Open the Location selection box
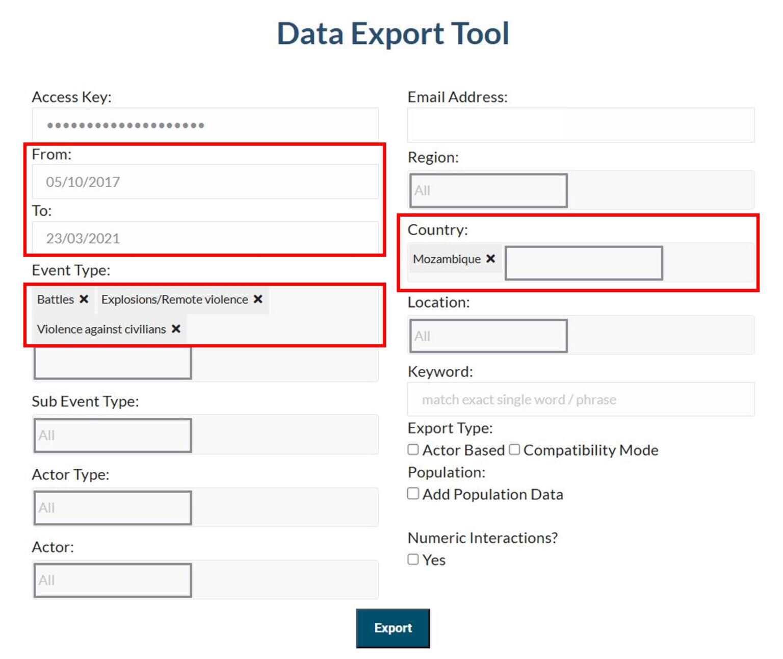The height and width of the screenshot is (659, 783). coord(488,336)
